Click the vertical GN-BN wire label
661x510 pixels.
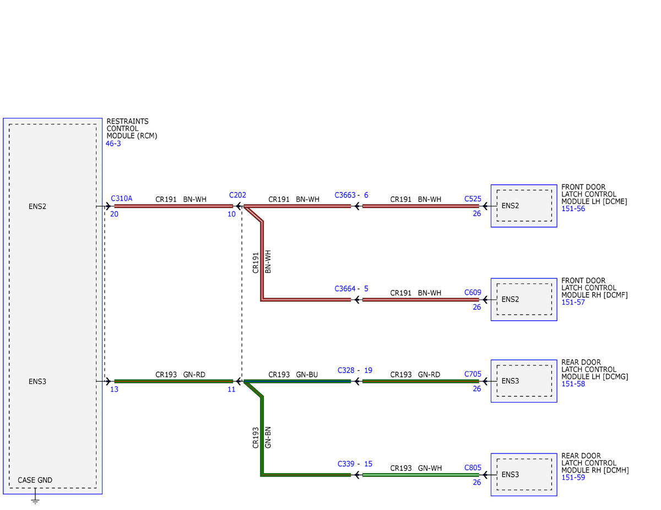tap(268, 437)
